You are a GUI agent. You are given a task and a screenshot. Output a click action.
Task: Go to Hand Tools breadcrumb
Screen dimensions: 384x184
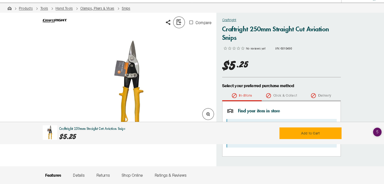(64, 9)
